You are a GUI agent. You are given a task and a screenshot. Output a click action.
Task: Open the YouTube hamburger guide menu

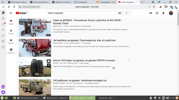point(11,13)
